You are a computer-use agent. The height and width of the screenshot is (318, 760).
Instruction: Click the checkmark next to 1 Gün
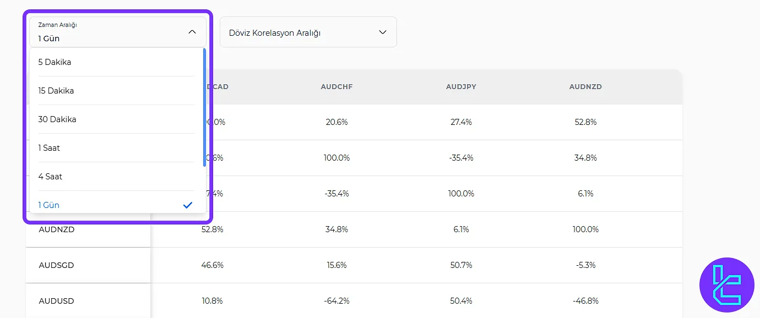[187, 205]
